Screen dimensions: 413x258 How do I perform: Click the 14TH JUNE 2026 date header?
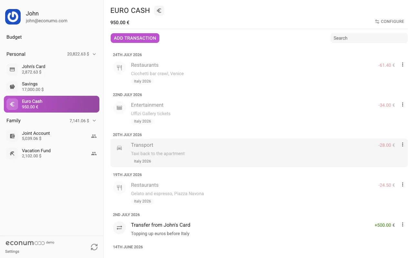[x=128, y=247]
